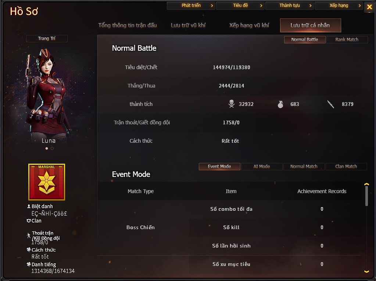
Task: Click the grenade kills icon
Action: click(280, 104)
